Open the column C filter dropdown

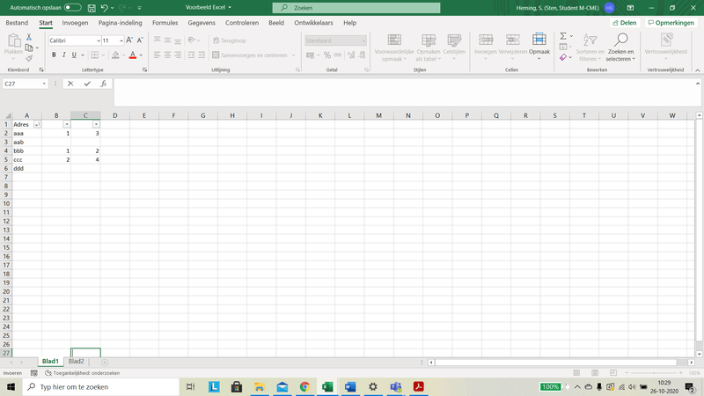click(96, 124)
